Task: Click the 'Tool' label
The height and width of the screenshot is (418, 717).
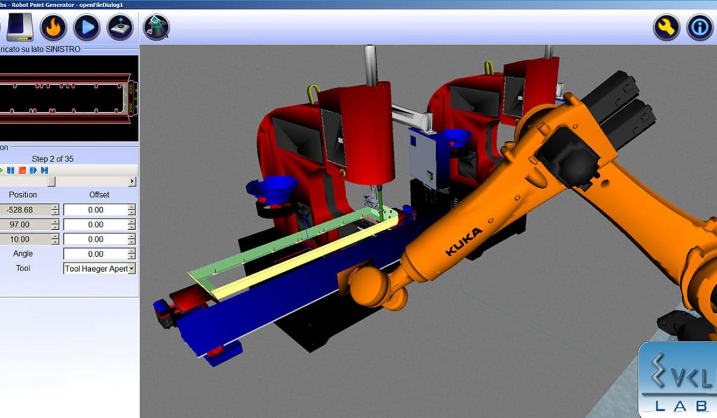Action: pyautogui.click(x=23, y=268)
